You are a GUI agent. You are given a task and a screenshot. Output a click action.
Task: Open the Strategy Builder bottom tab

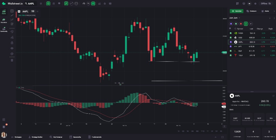point(36,137)
